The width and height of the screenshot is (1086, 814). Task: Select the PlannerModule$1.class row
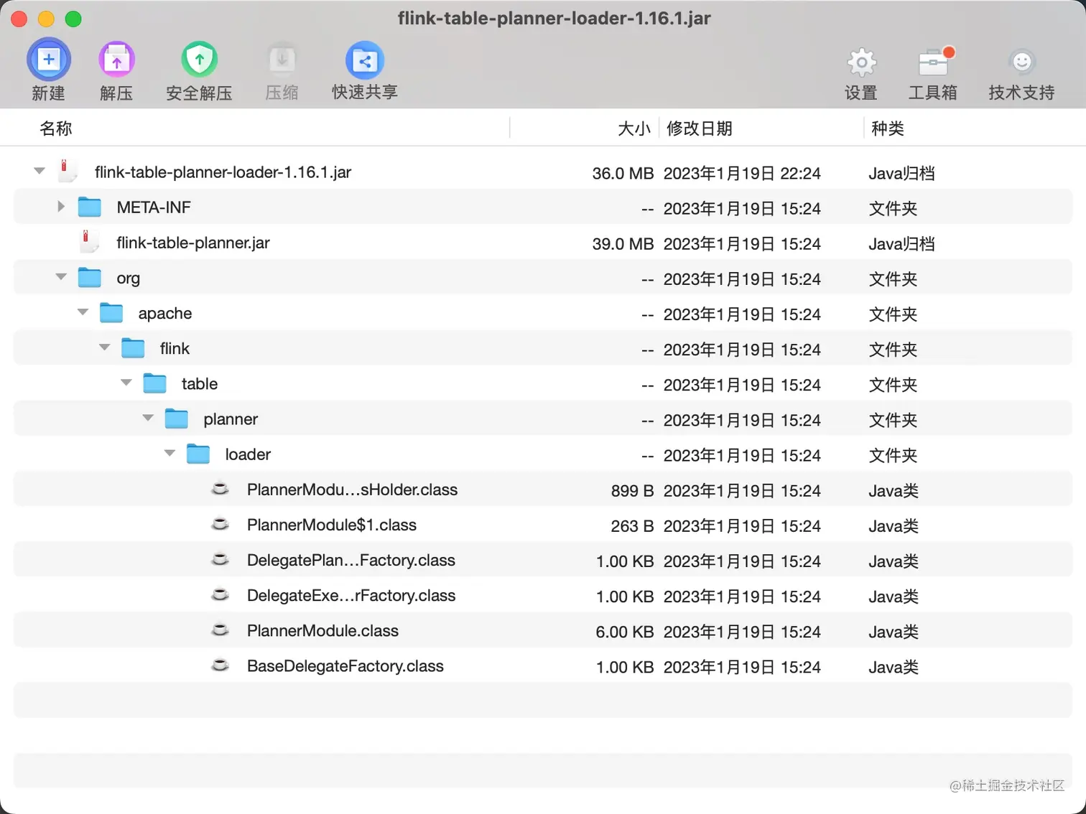[332, 525]
